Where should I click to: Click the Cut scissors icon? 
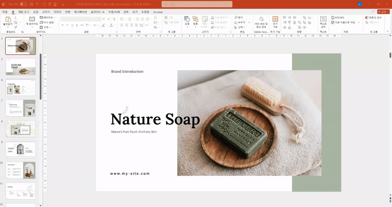point(16,18)
